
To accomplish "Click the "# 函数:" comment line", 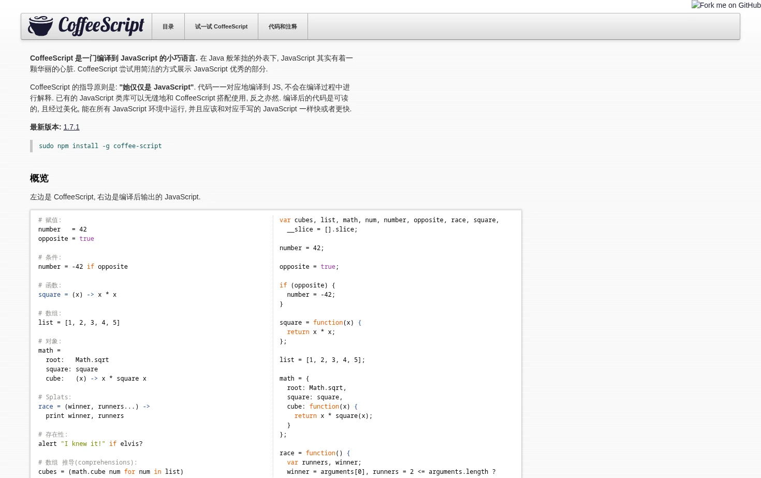I will [50, 285].
